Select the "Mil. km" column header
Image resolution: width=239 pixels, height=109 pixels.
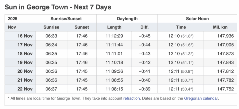pos(220,27)
